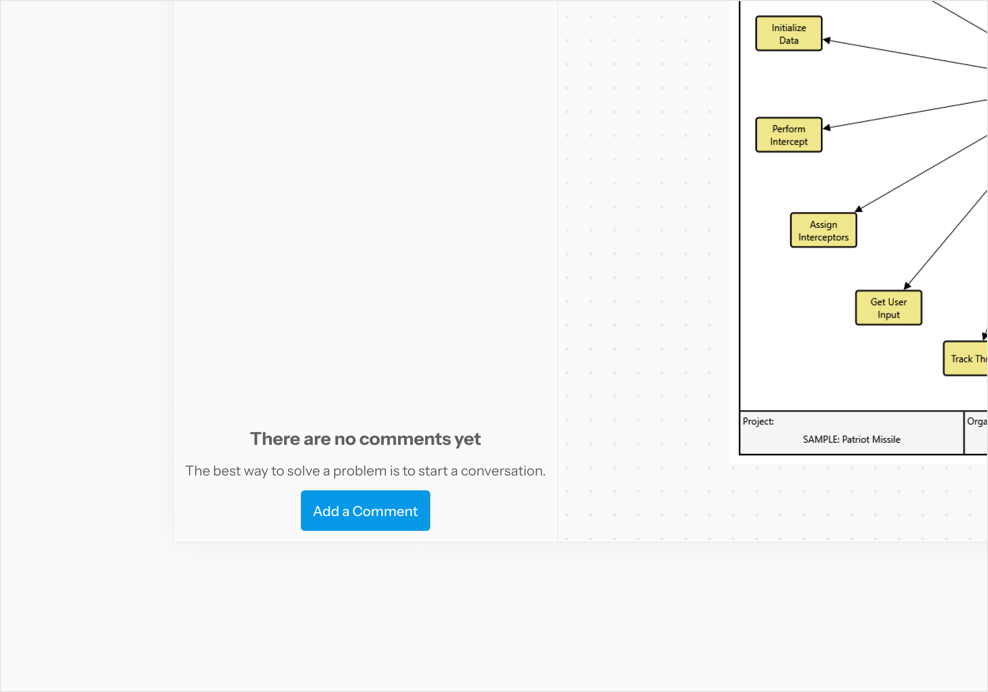Expand the diagram frame border
Screen dimensions: 988x692
click(740, 222)
